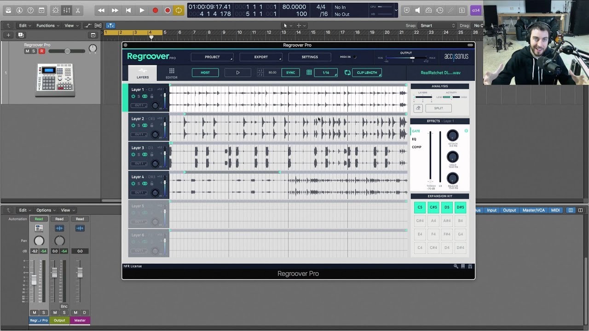Open the Edit menu in tracks area
This screenshot has height=331, width=589.
coord(24,26)
